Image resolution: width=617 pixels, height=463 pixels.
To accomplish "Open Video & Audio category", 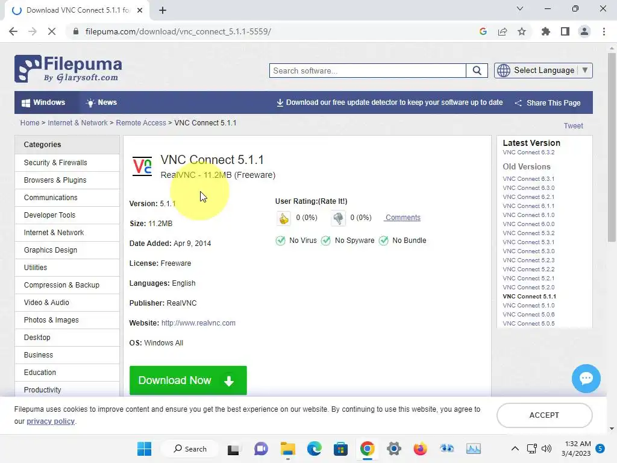I will [x=67, y=303].
